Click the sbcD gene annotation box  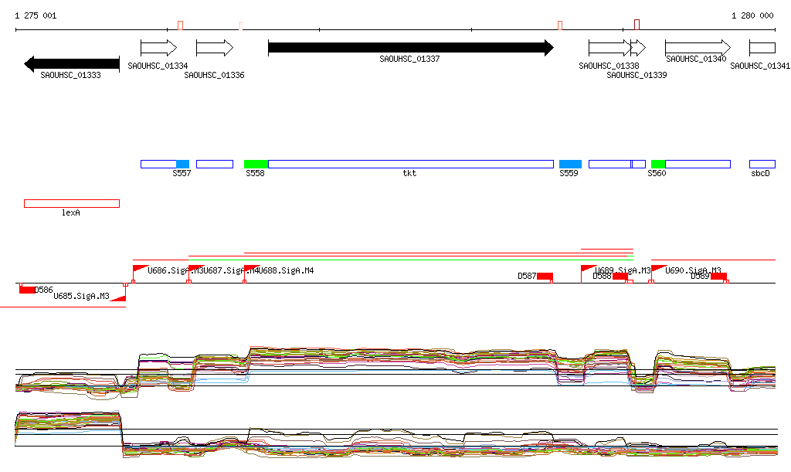762,164
